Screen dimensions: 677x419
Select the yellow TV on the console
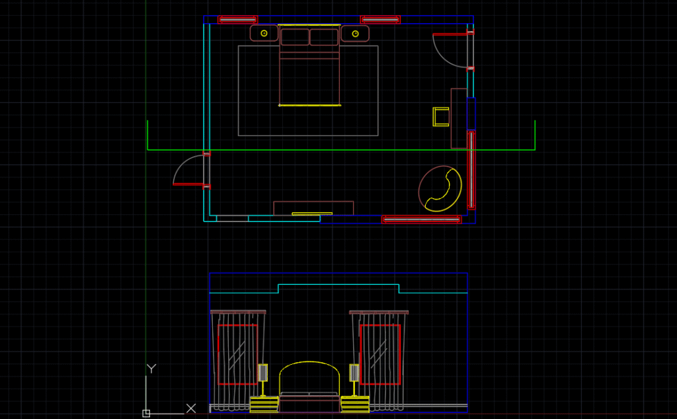(312, 213)
